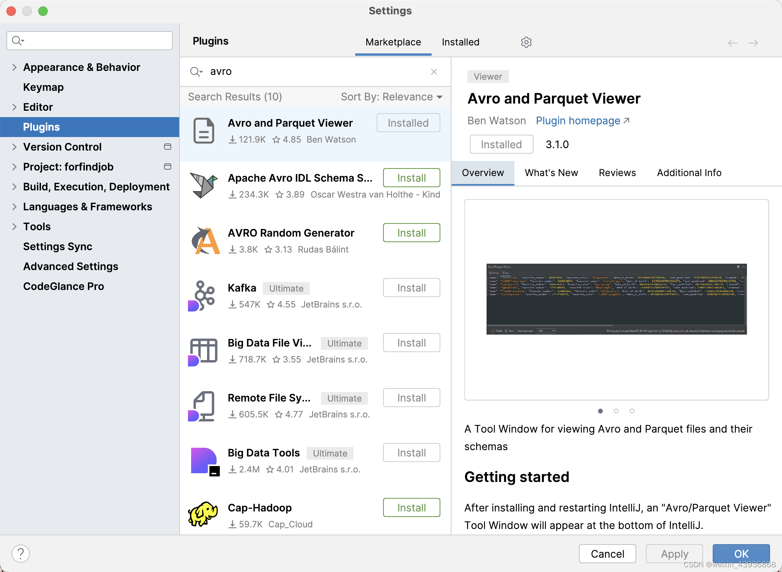Click the back navigation arrow
Screen dimensions: 782x572
point(732,43)
